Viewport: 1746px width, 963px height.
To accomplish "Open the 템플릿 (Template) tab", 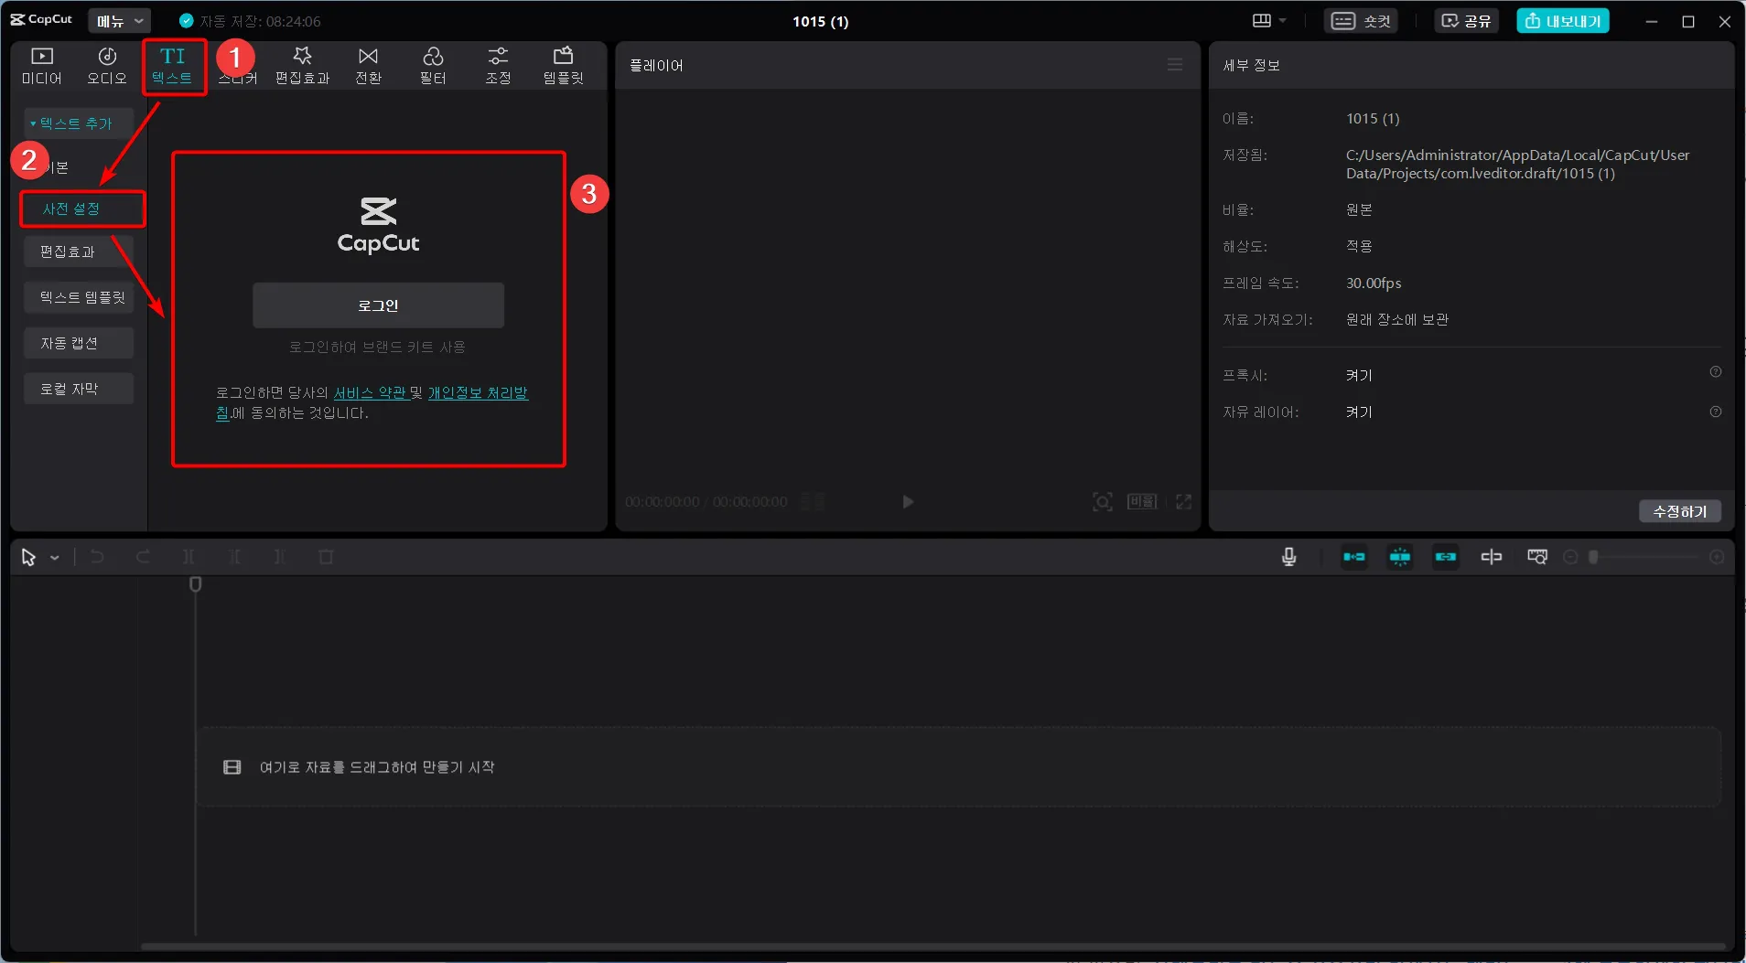I will coord(563,66).
